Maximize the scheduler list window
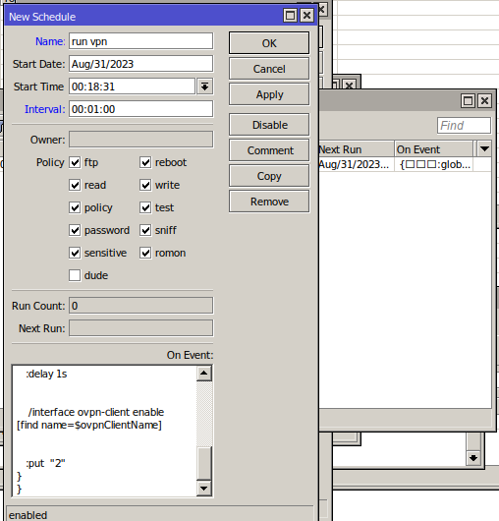Image resolution: width=499 pixels, height=521 pixels. pos(468,100)
